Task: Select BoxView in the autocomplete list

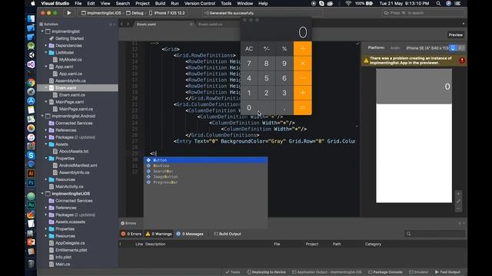Action: point(205,166)
